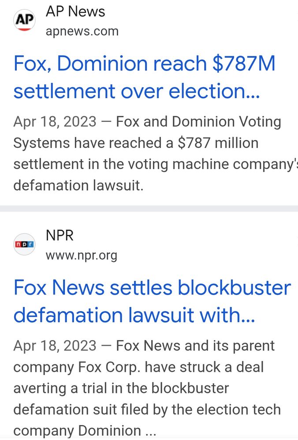
Task: Click 'company Dominion ...' at the NPR snippet end
Action: (85, 430)
